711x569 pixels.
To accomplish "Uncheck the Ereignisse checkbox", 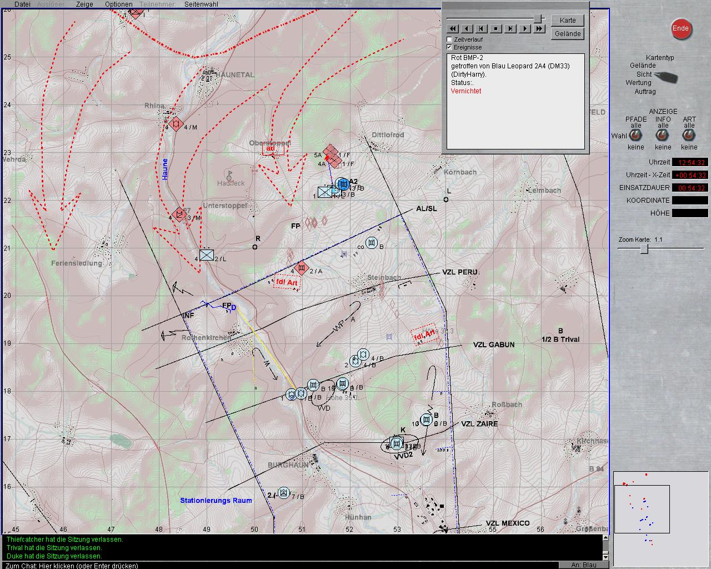I will pyautogui.click(x=450, y=47).
